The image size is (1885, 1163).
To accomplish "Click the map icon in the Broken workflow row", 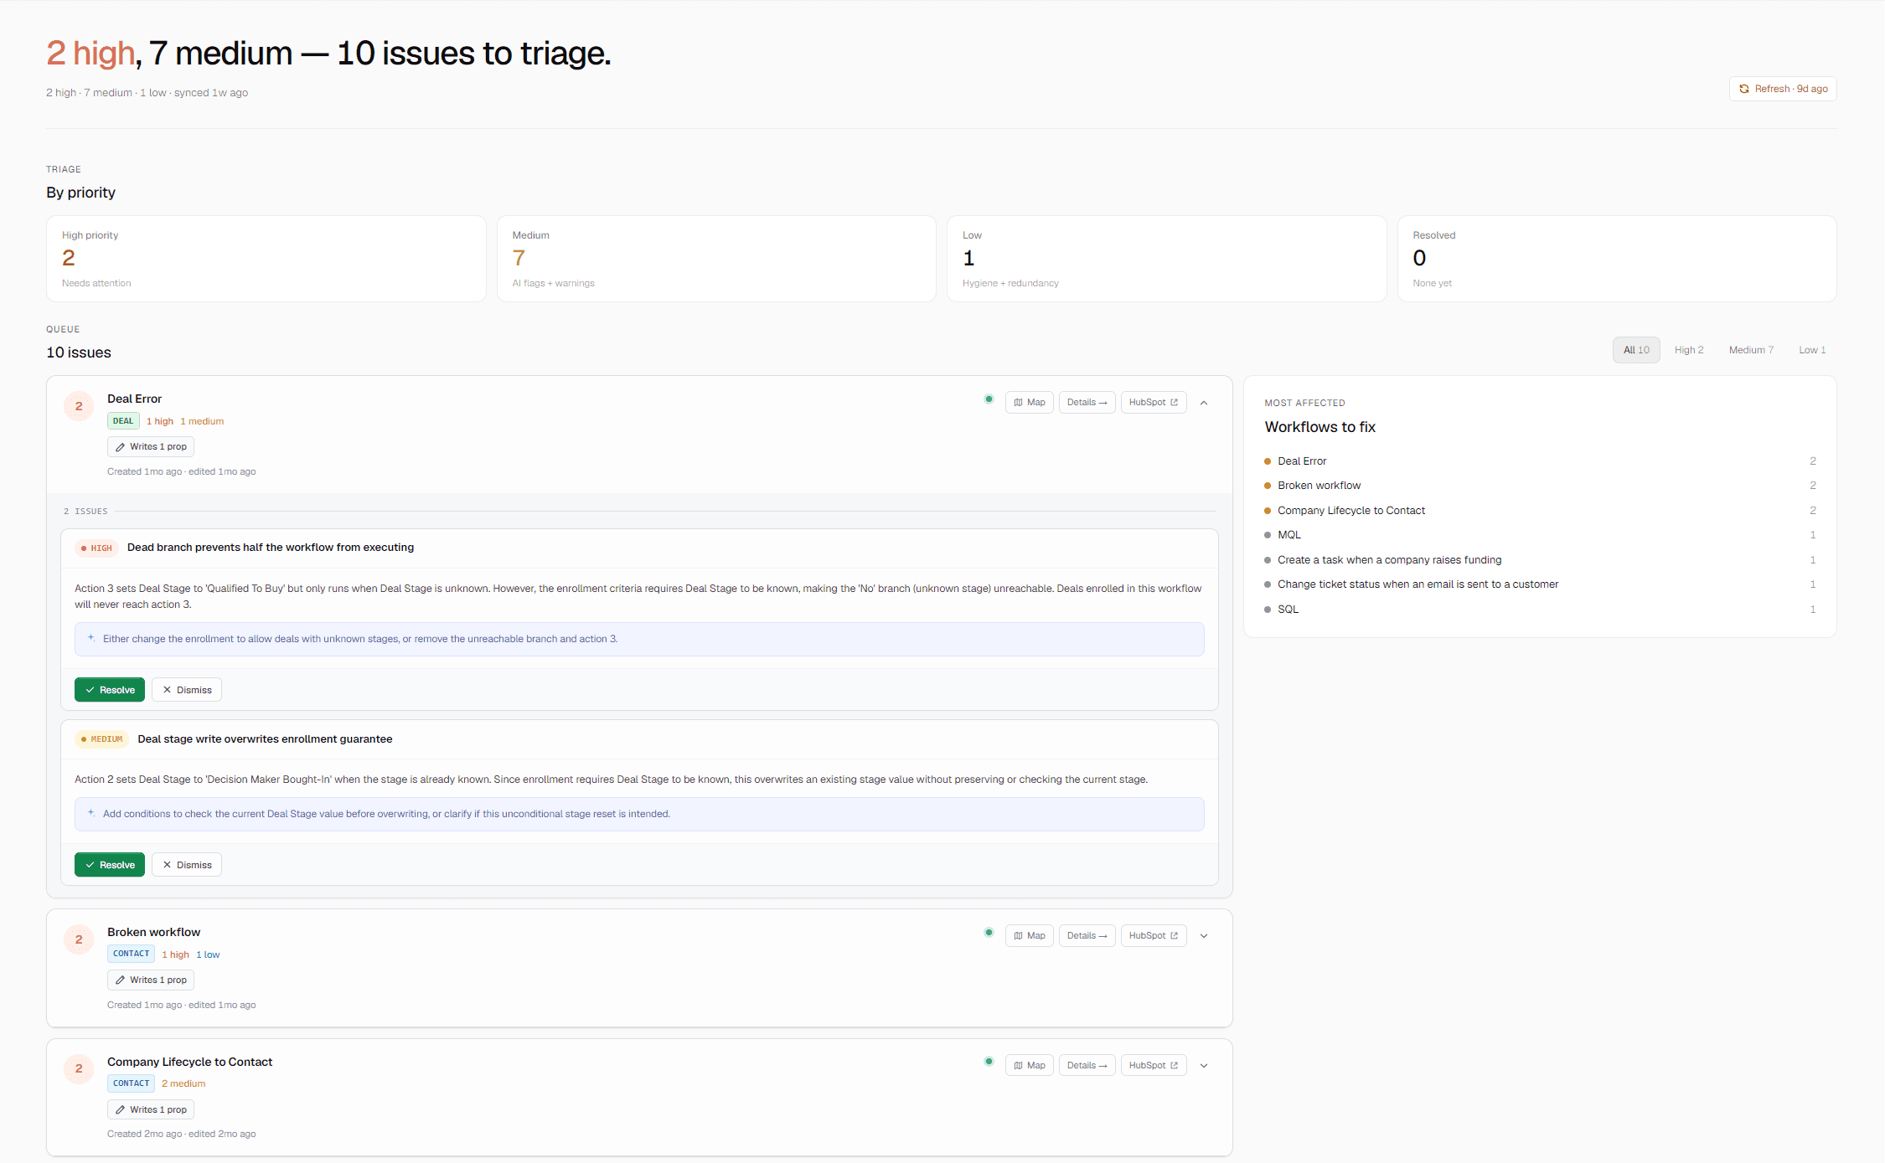I will pos(1018,936).
